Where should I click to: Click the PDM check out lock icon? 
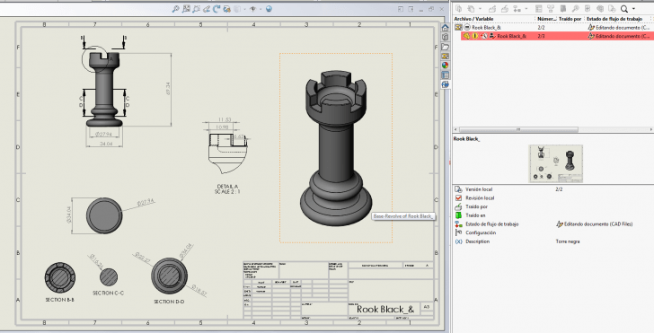click(x=492, y=8)
